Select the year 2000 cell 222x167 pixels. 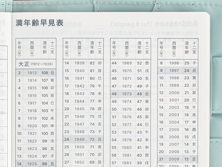[174, 93]
